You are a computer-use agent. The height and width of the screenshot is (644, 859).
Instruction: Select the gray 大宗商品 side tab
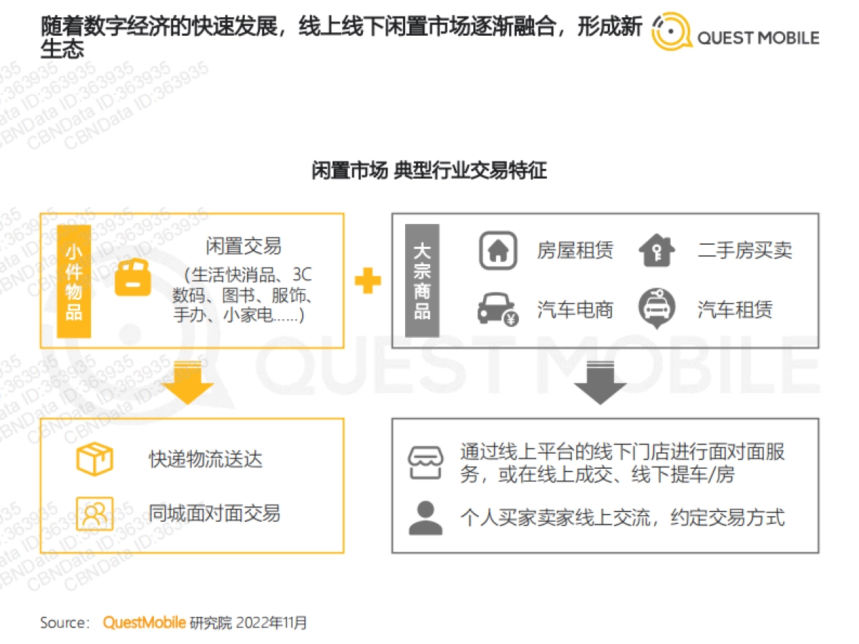coord(421,279)
